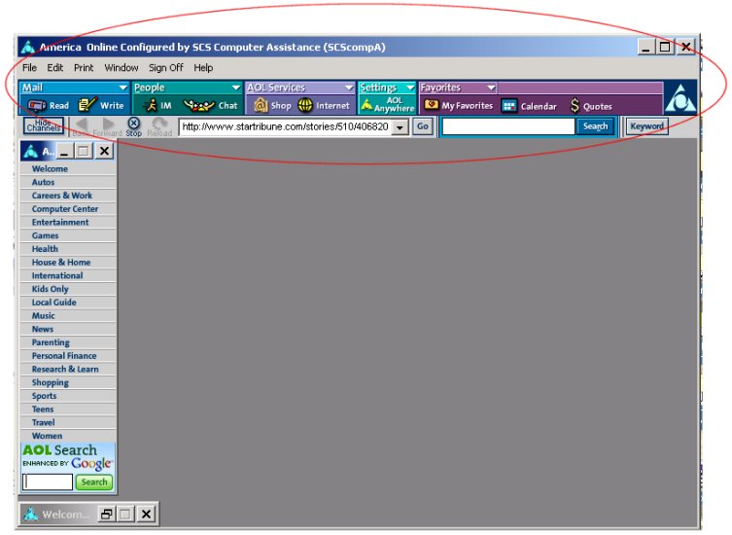Image resolution: width=732 pixels, height=535 pixels.
Task: Open the Autos channel
Action: tap(68, 182)
